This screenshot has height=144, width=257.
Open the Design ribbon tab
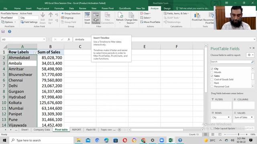pos(167,8)
